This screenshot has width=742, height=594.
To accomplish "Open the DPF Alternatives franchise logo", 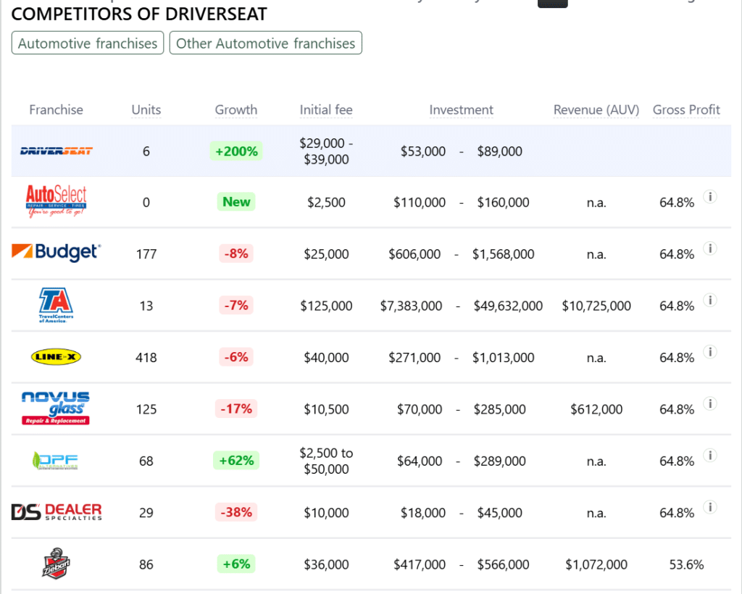I will [x=55, y=460].
